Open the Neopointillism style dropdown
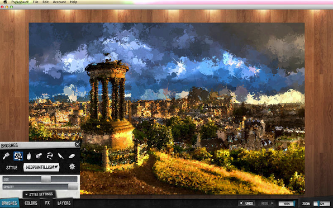The image size is (333, 208). [41, 167]
